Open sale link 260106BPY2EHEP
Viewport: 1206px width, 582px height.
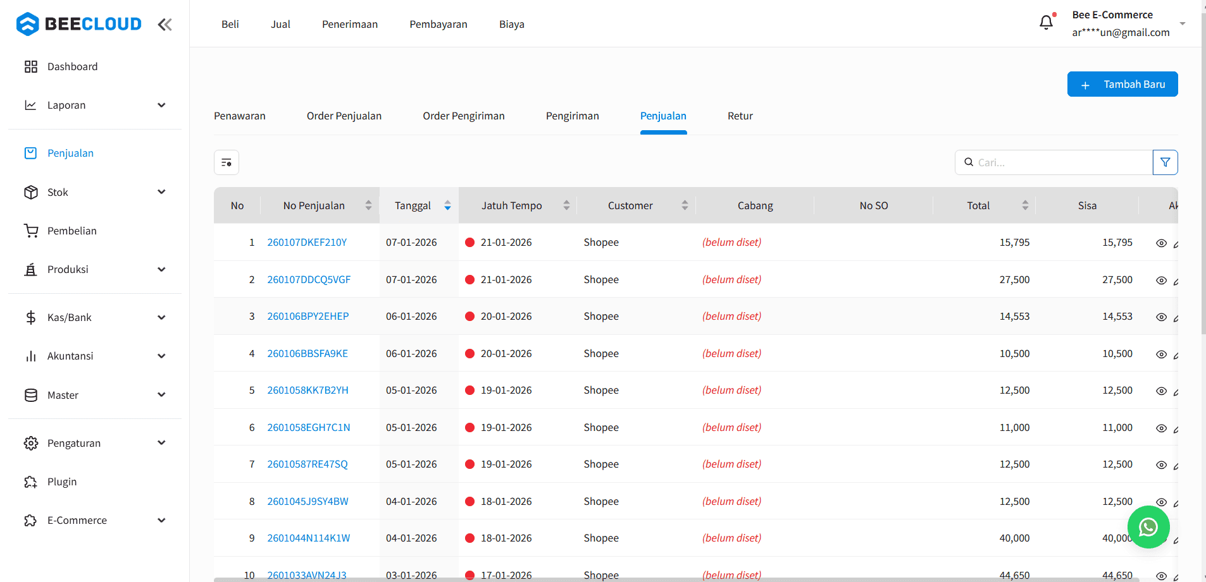[308, 316]
